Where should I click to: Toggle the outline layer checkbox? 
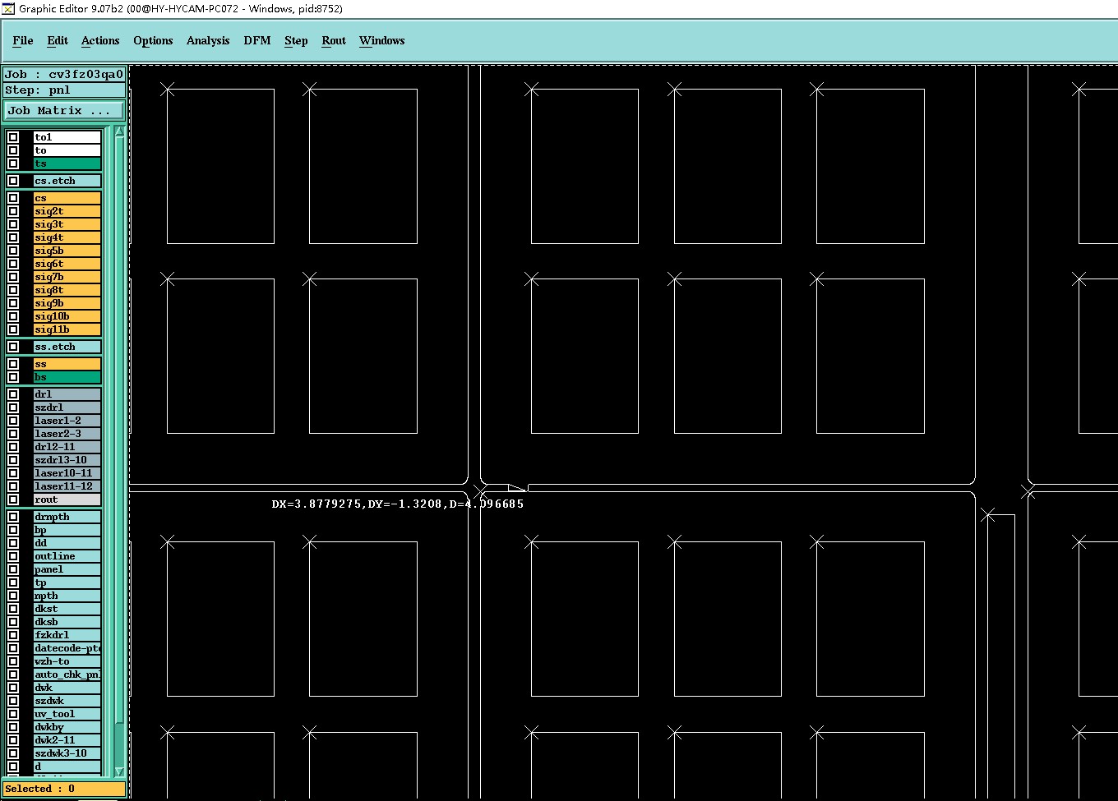pos(13,556)
